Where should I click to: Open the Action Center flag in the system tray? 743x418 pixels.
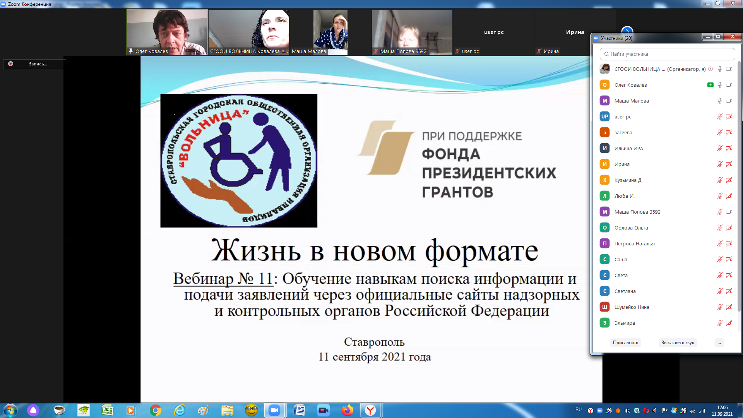[x=664, y=411]
